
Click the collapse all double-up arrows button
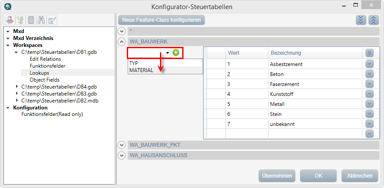[x=374, y=20]
